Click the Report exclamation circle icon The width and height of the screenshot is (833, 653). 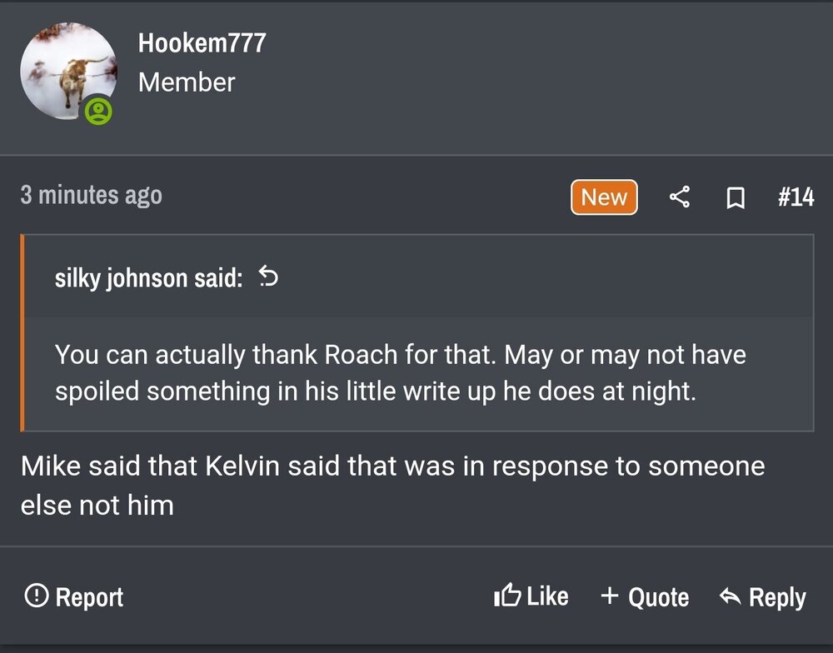[36, 596]
